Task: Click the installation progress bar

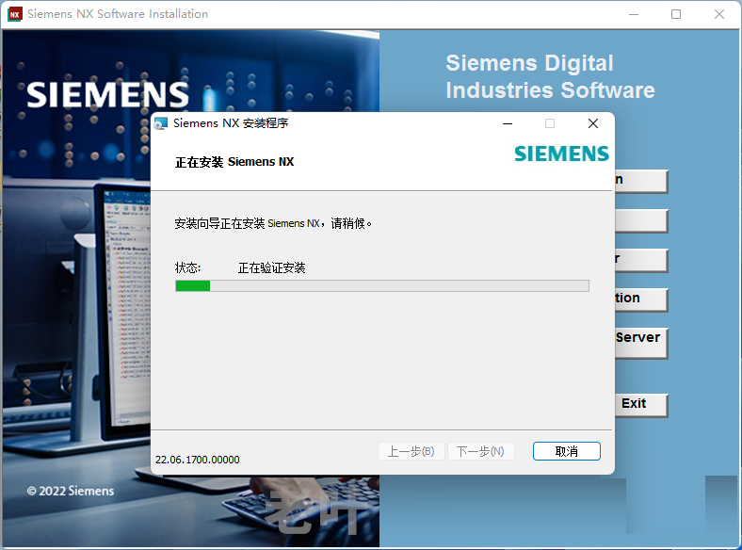Action: pyautogui.click(x=382, y=285)
